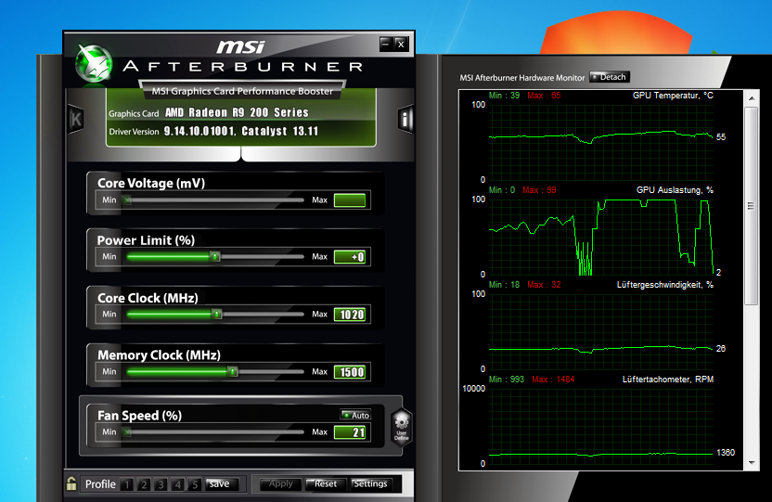
Task: Select profile slot 1
Action: click(x=126, y=484)
